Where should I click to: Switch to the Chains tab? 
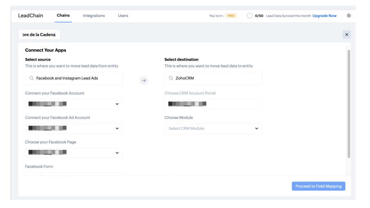click(x=63, y=16)
